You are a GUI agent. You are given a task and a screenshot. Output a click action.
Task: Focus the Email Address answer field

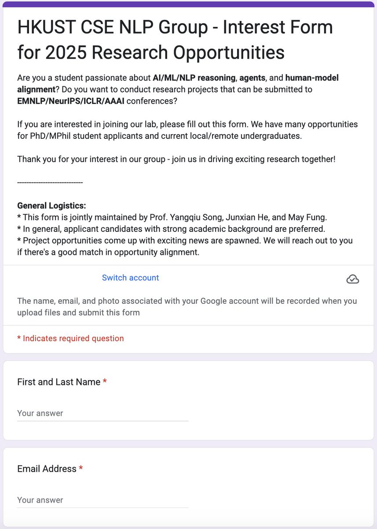[x=102, y=500]
